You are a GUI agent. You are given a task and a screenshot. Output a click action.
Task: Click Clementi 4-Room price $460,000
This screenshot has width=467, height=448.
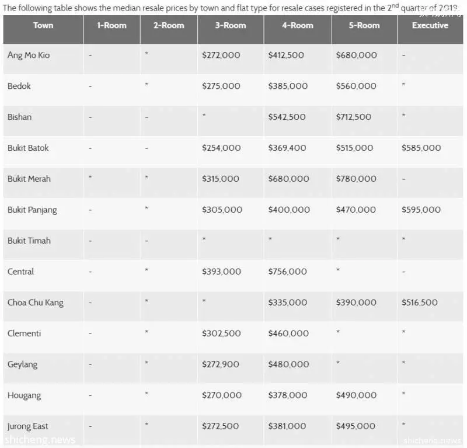288,334
